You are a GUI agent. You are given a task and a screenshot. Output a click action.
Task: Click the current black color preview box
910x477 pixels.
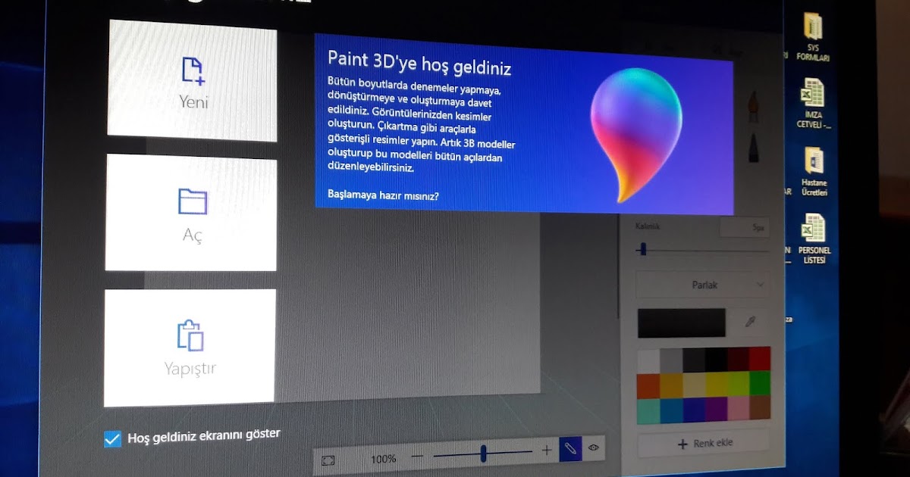[x=682, y=323]
